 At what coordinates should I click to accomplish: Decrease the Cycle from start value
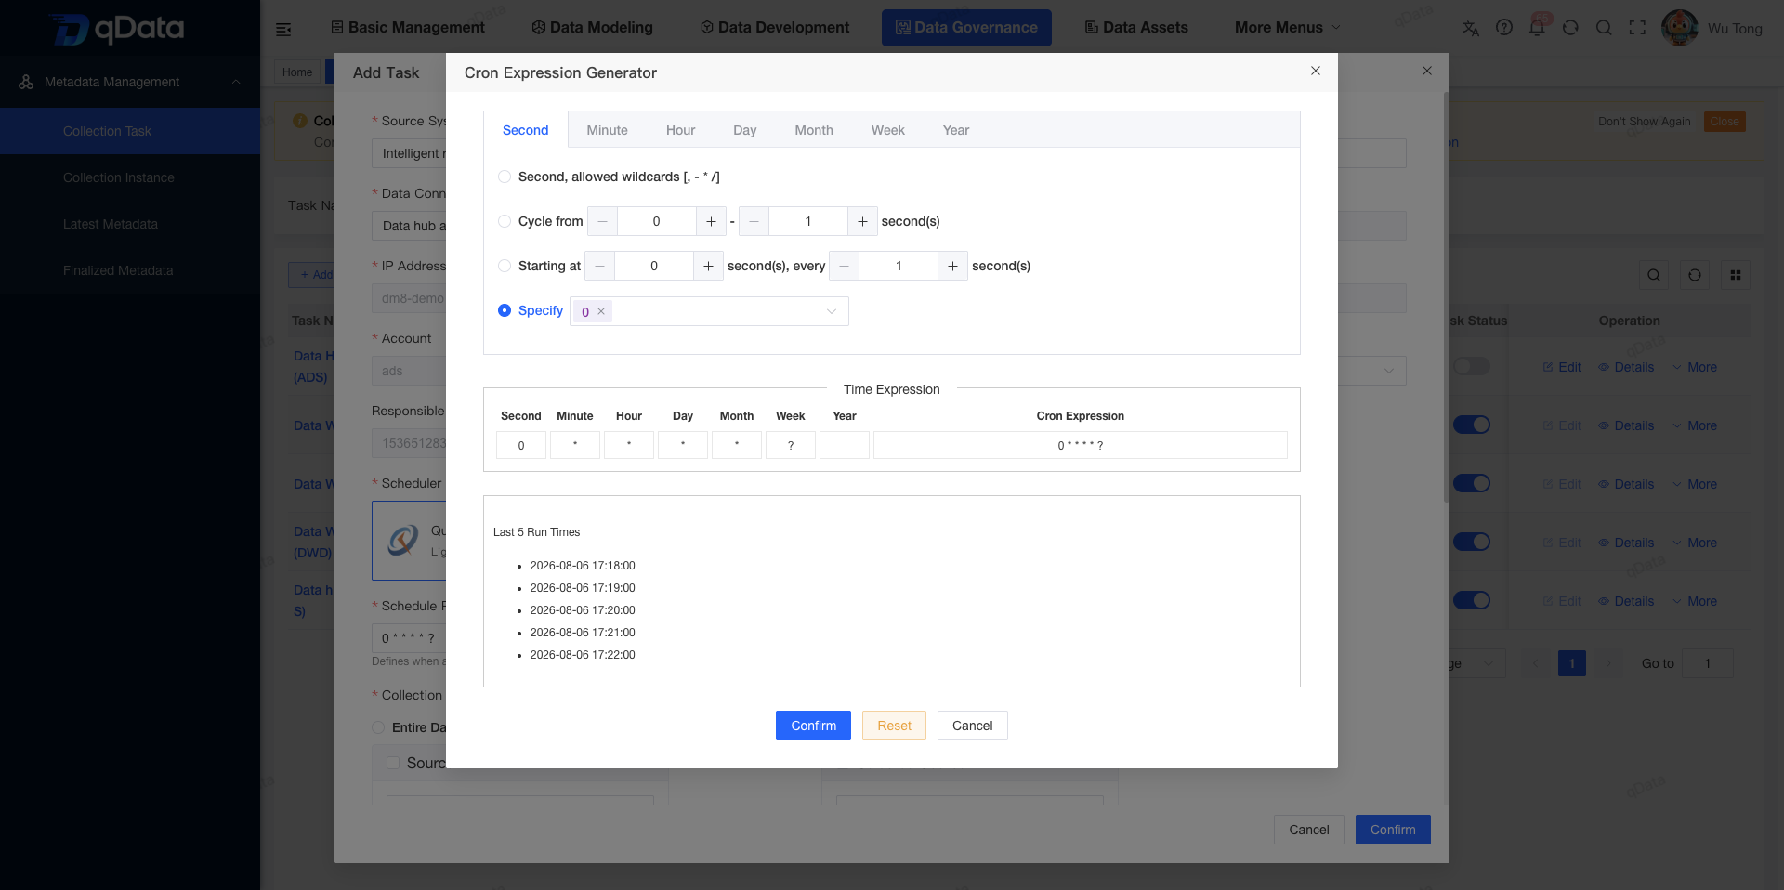point(602,221)
